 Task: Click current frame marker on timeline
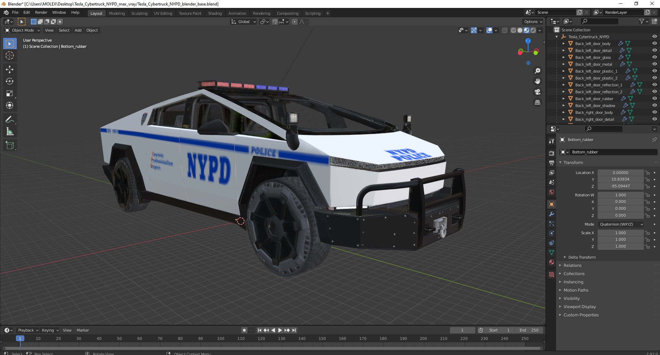point(20,338)
